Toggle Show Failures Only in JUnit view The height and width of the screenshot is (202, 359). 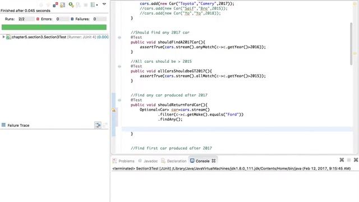56,4
